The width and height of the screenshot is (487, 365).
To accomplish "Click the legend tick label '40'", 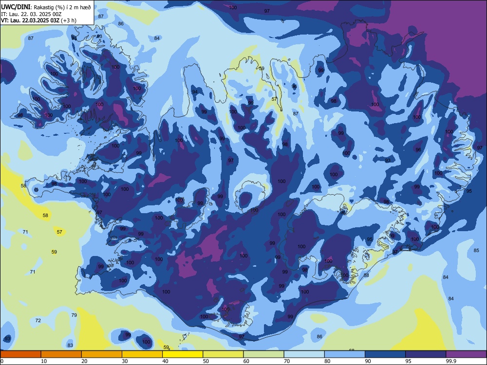I will [x=165, y=361].
